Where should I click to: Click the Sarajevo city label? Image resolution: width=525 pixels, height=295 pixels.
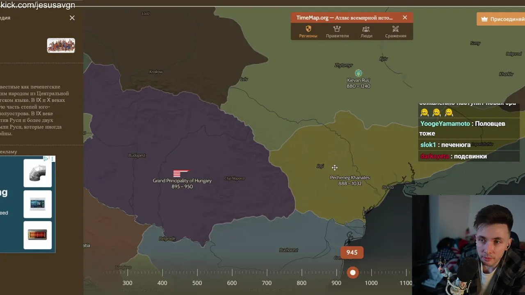[x=123, y=267]
